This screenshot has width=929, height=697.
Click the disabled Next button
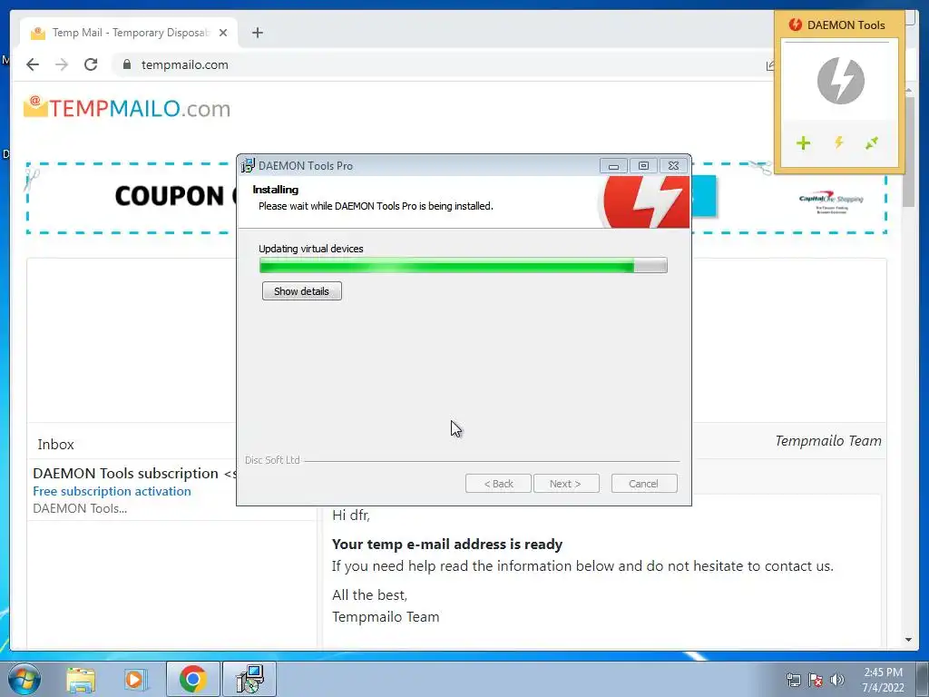pos(566,484)
